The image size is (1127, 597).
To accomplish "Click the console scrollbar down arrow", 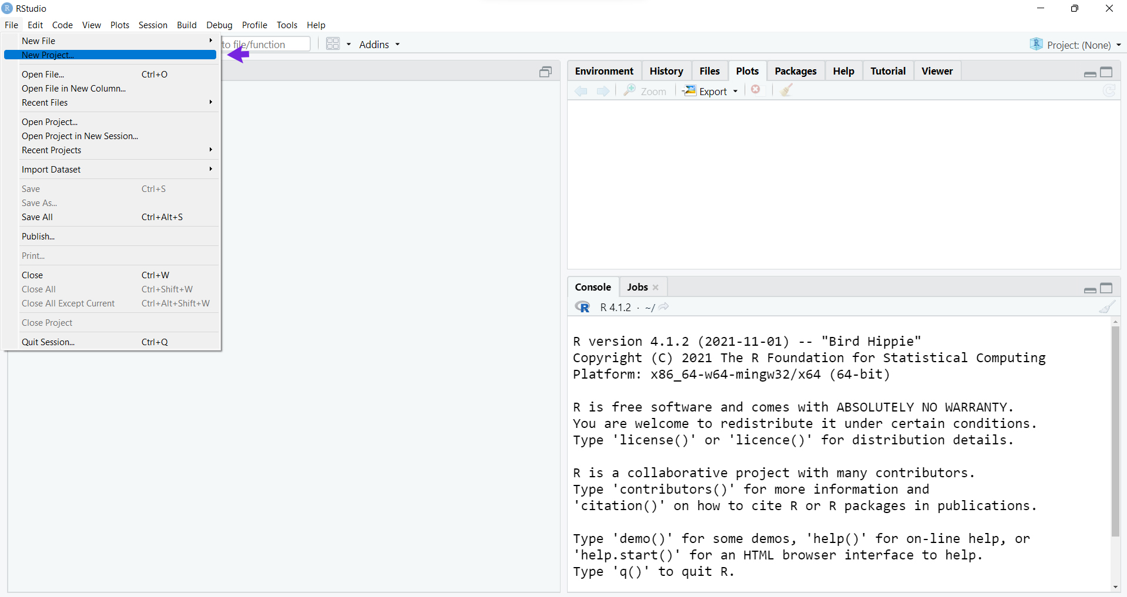I will (1115, 587).
